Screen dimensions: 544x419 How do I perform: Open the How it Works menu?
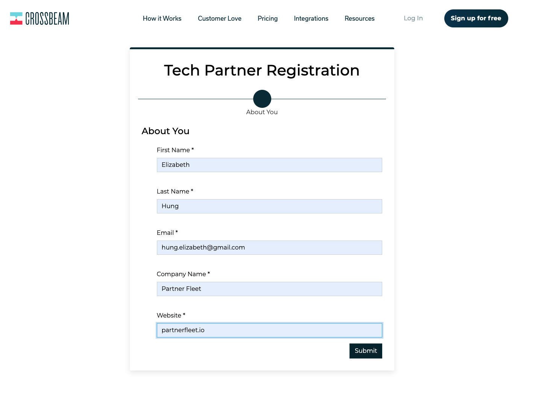tap(162, 18)
